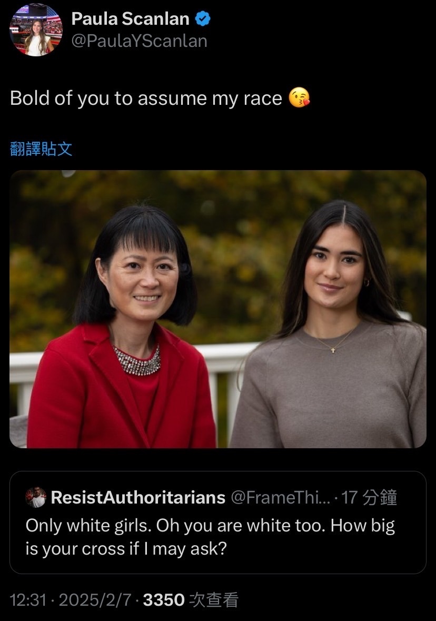
Task: Click the kiss emoji in the post
Action: tap(299, 97)
